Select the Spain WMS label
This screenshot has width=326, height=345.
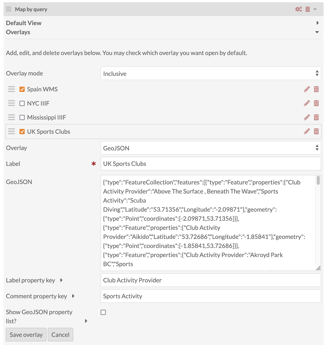point(42,89)
